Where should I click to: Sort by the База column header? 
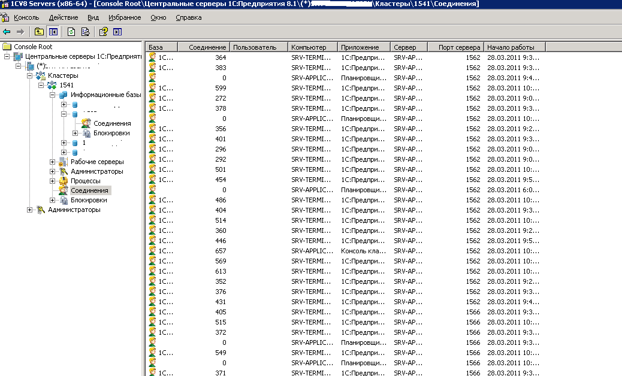[x=162, y=47]
